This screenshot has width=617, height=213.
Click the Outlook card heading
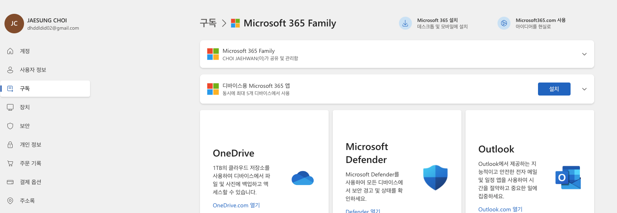point(496,149)
